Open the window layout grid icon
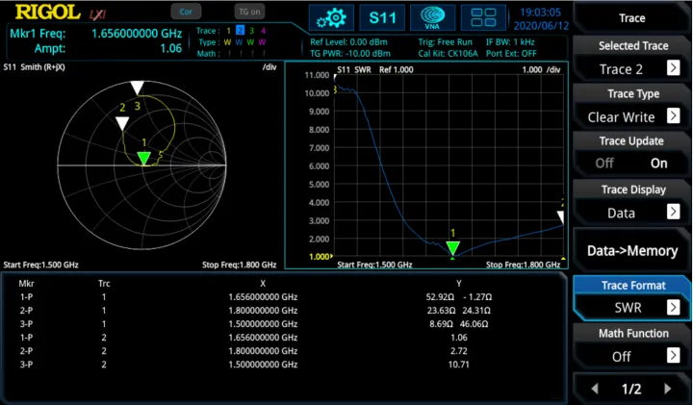This screenshot has height=405, width=693. [483, 17]
